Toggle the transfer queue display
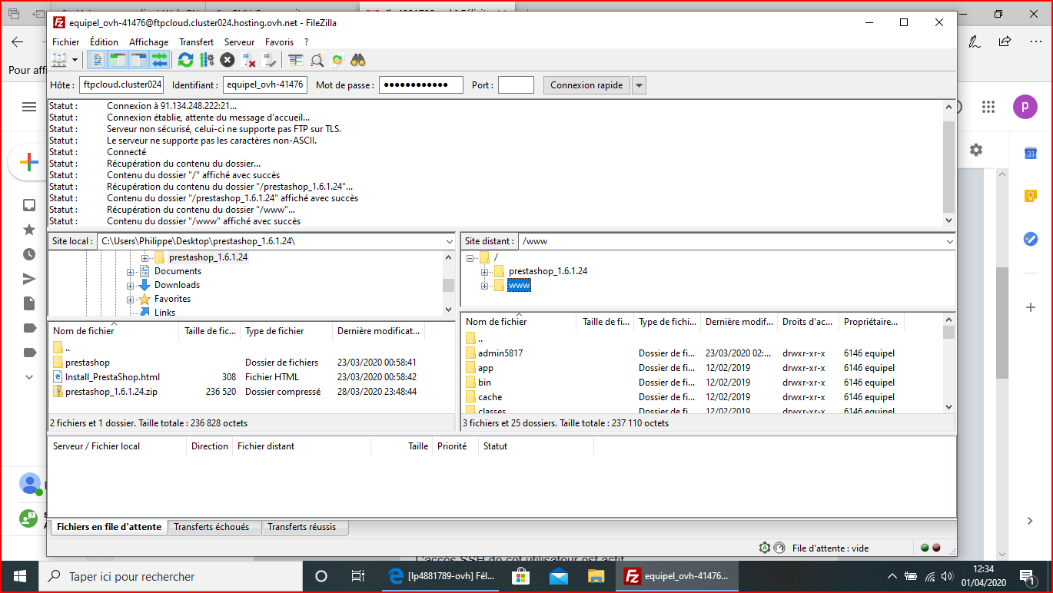 159,60
